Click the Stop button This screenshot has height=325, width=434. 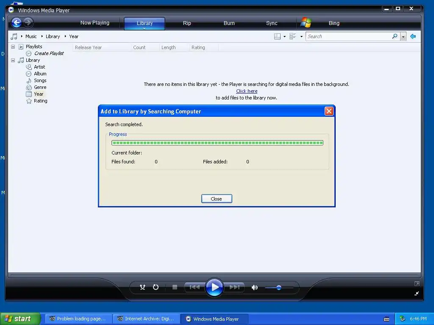(x=175, y=287)
